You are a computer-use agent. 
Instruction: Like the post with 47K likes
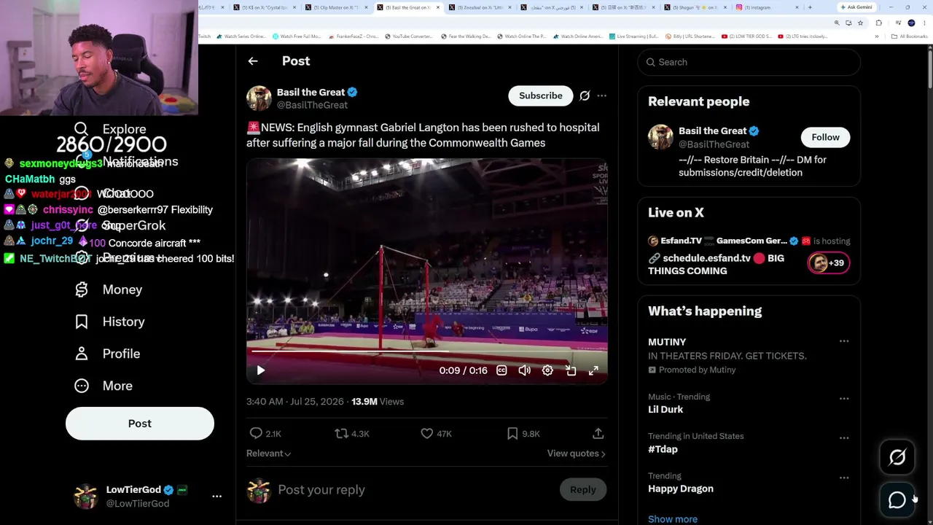(437, 433)
